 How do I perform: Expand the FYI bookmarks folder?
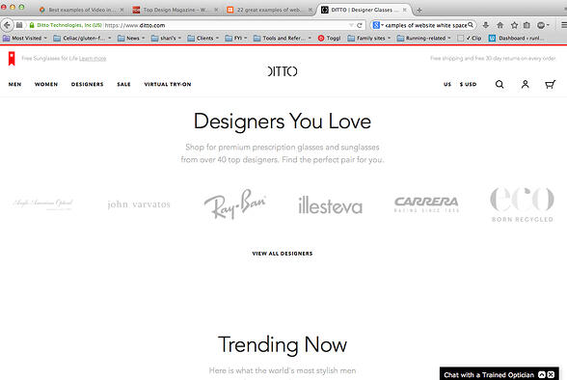(x=235, y=38)
